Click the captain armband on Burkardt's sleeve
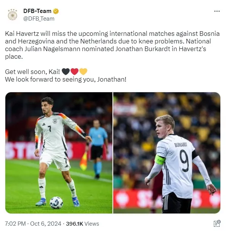226x231 pixels. [x=160, y=160]
